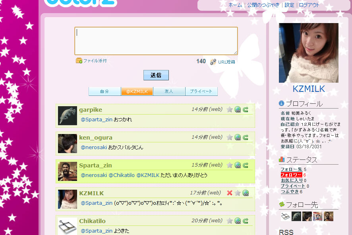Attach a file using ファイル添付
Viewport: 352px width, 235px height.
(91, 61)
